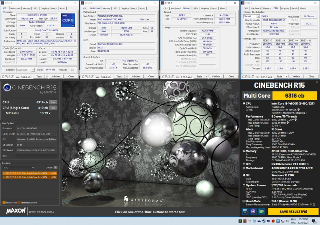The width and height of the screenshot is (320, 225).
Task: Click the DRAM Frequency value 4000.0 MHz
Action: [207, 31]
